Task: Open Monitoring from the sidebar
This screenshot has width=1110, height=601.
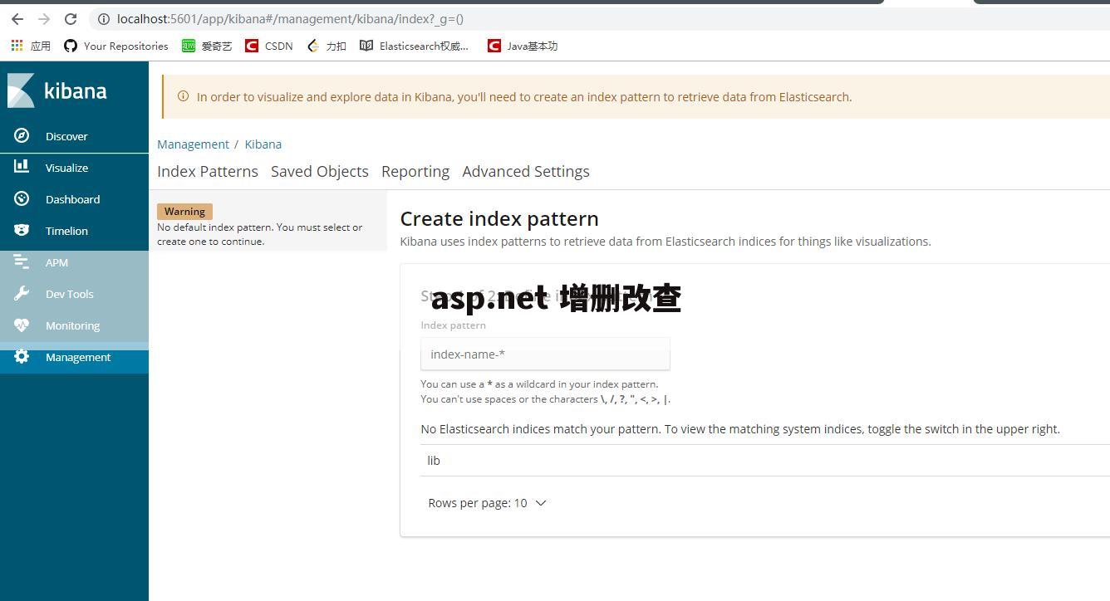Action: (x=74, y=325)
